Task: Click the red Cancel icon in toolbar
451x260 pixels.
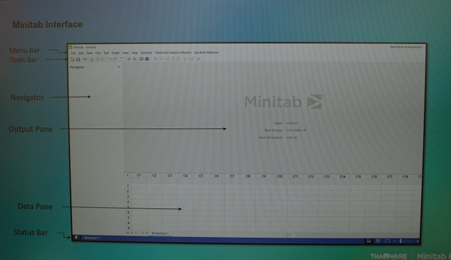Action: (x=141, y=59)
